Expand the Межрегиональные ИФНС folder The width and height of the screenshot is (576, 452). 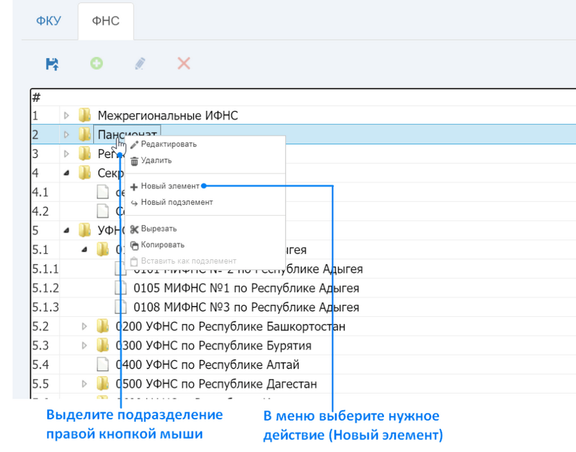(x=66, y=115)
